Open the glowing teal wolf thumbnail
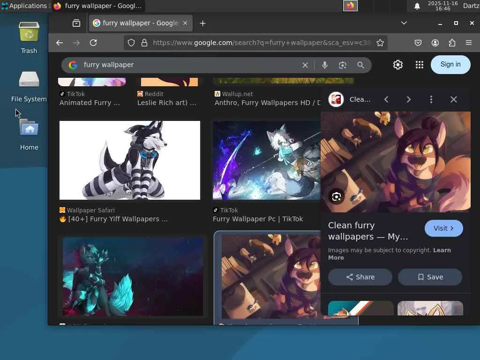The height and width of the screenshot is (360, 480). click(x=133, y=277)
